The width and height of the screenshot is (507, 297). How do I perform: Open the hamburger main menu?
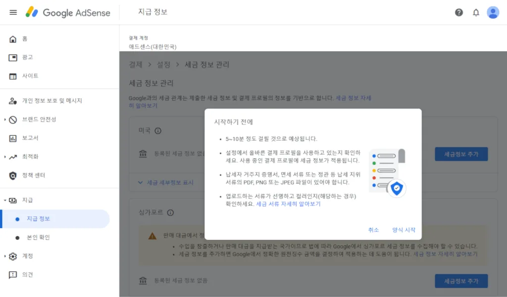click(13, 12)
